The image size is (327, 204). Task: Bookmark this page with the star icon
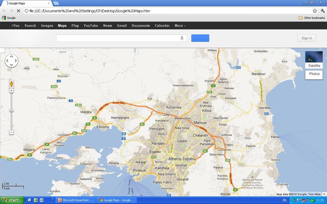[315, 11]
